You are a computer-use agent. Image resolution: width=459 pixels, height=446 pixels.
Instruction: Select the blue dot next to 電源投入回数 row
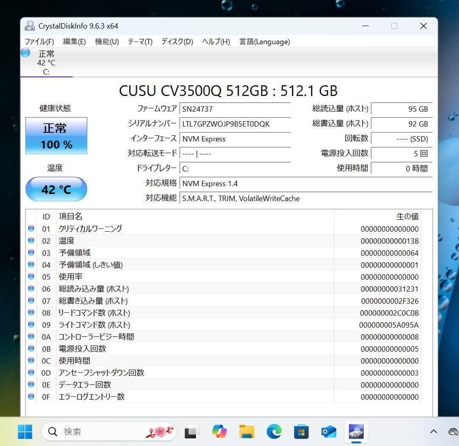(x=31, y=349)
